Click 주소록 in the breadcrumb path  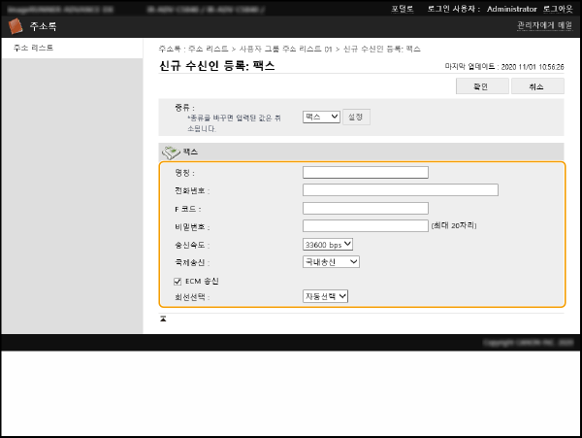(170, 48)
